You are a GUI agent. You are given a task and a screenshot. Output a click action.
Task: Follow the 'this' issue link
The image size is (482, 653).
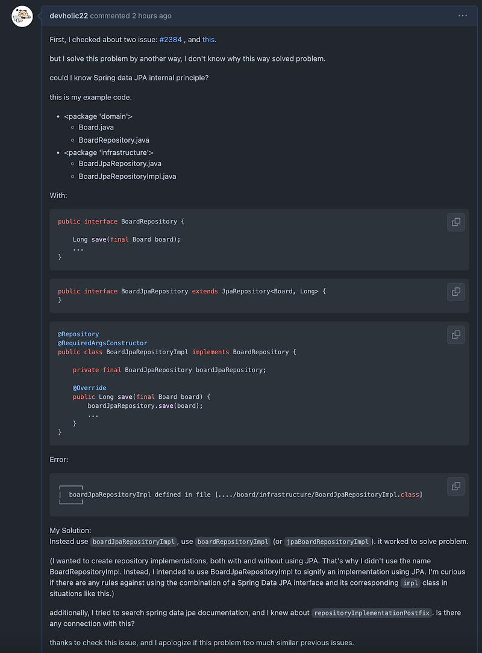(x=208, y=40)
